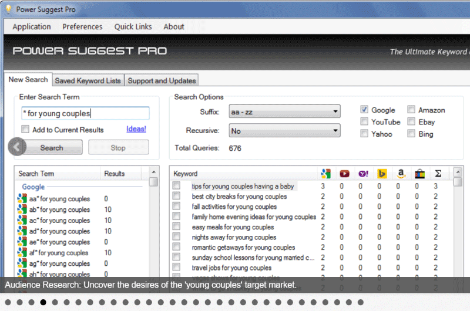Click Google icon beside 'ae* for young couples'
This screenshot has width=470, height=311.
(x=22, y=242)
